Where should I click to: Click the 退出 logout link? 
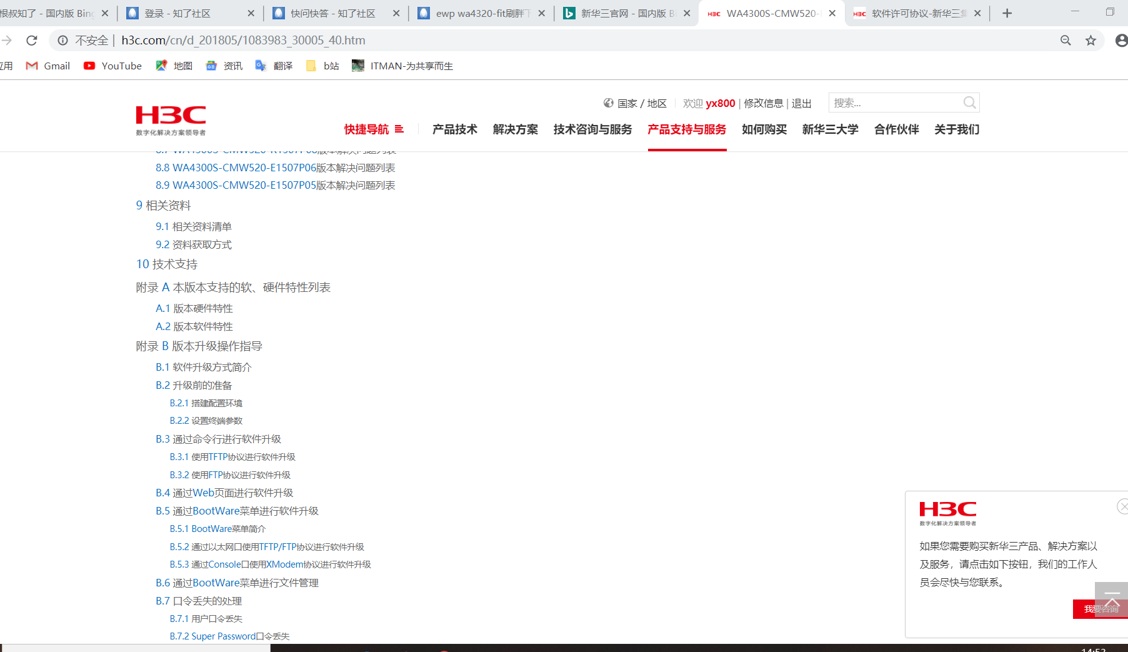click(802, 103)
